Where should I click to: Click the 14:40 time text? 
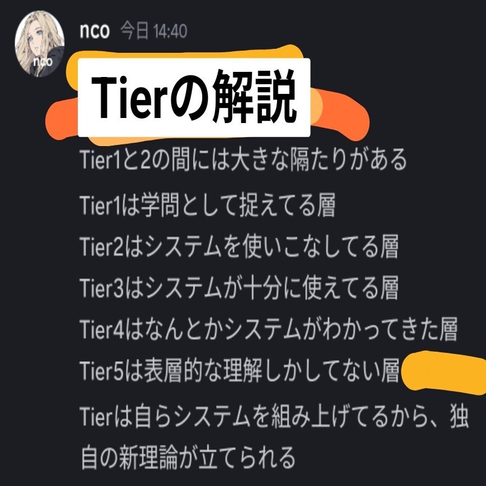click(x=170, y=31)
